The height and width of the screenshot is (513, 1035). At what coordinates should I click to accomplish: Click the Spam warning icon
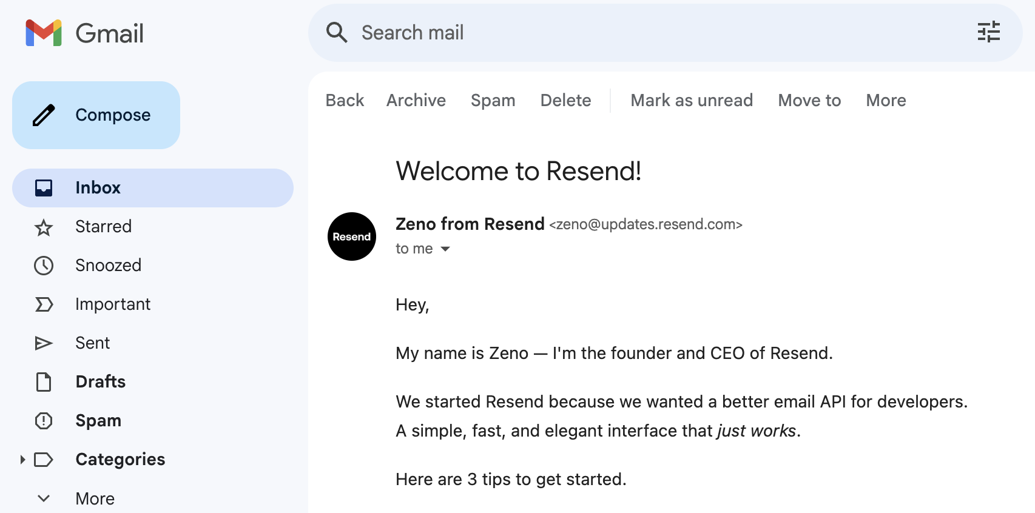pyautogui.click(x=44, y=421)
